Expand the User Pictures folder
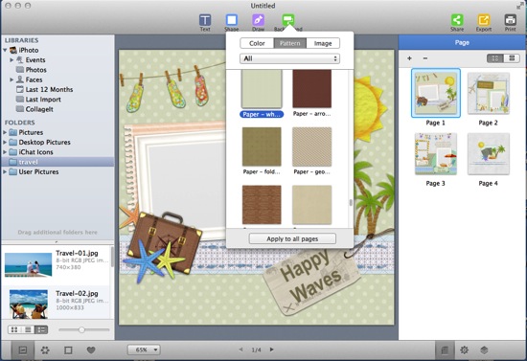 point(5,171)
